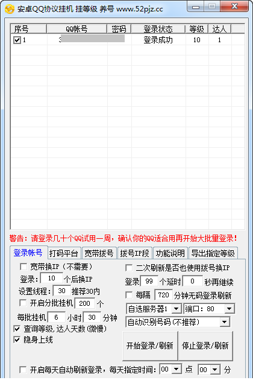Click 延时 seconds field showing 0
Viewport: 253px width, 392px height.
pyautogui.click(x=192, y=281)
